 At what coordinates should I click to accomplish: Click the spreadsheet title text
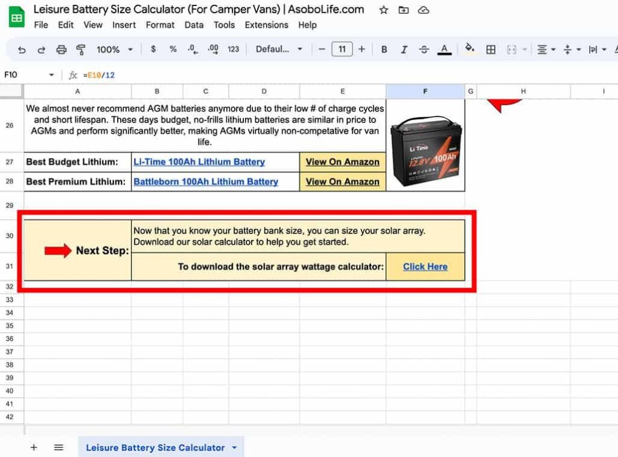click(x=199, y=10)
